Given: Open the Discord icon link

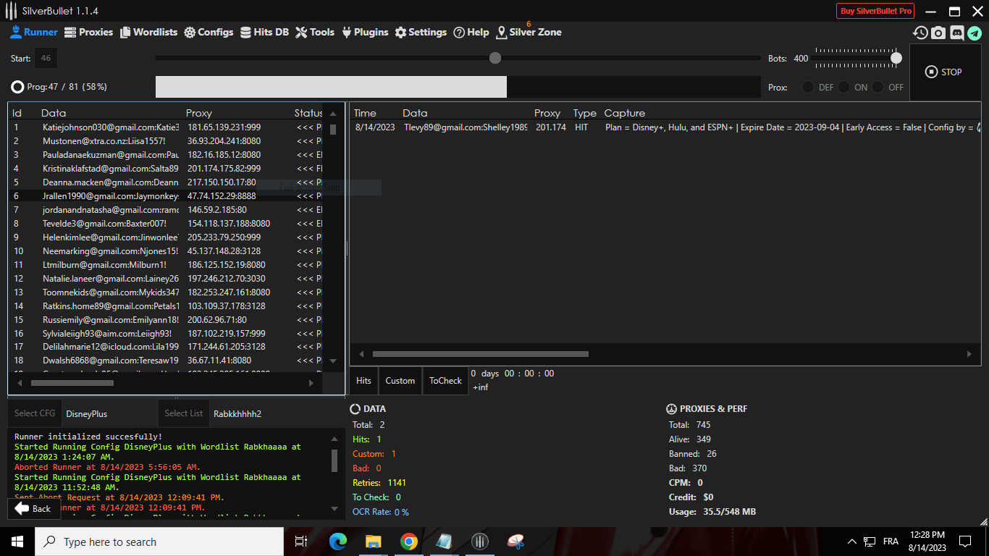Looking at the screenshot, I should [956, 33].
